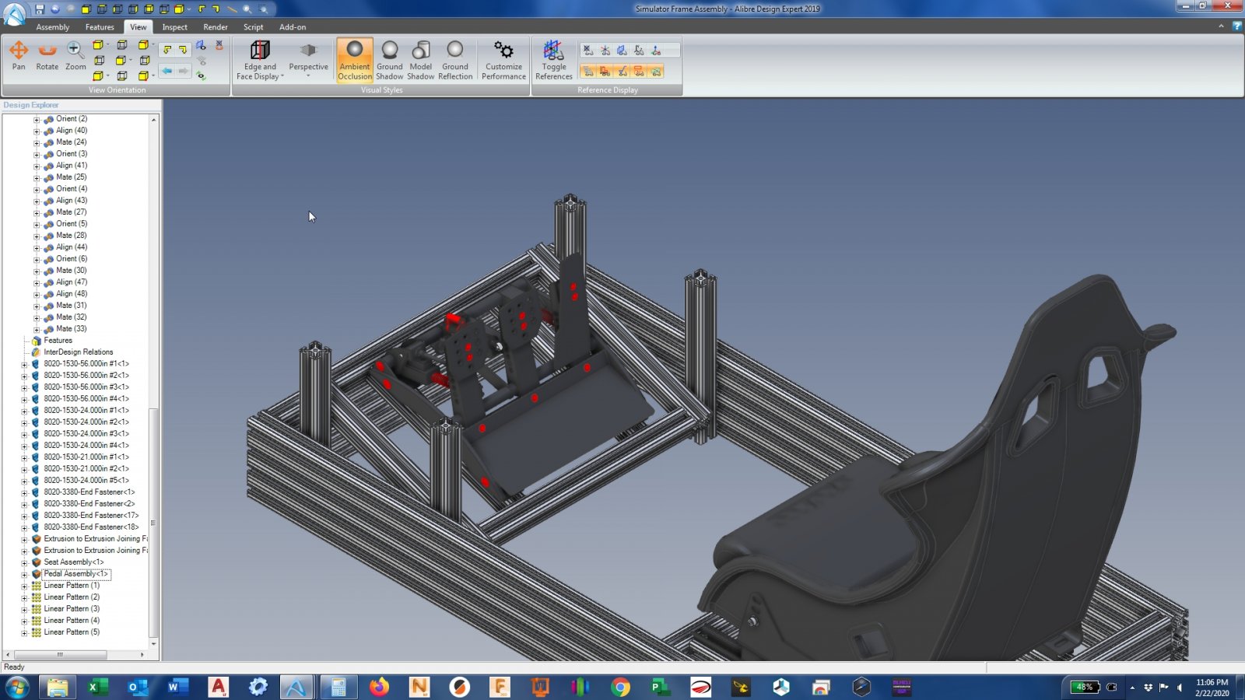Click the save icon in quick access bar
The image size is (1245, 700).
tap(39, 9)
